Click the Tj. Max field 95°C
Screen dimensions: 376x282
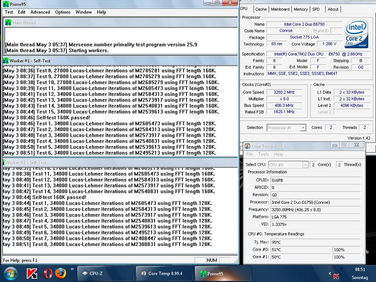pyautogui.click(x=316, y=242)
